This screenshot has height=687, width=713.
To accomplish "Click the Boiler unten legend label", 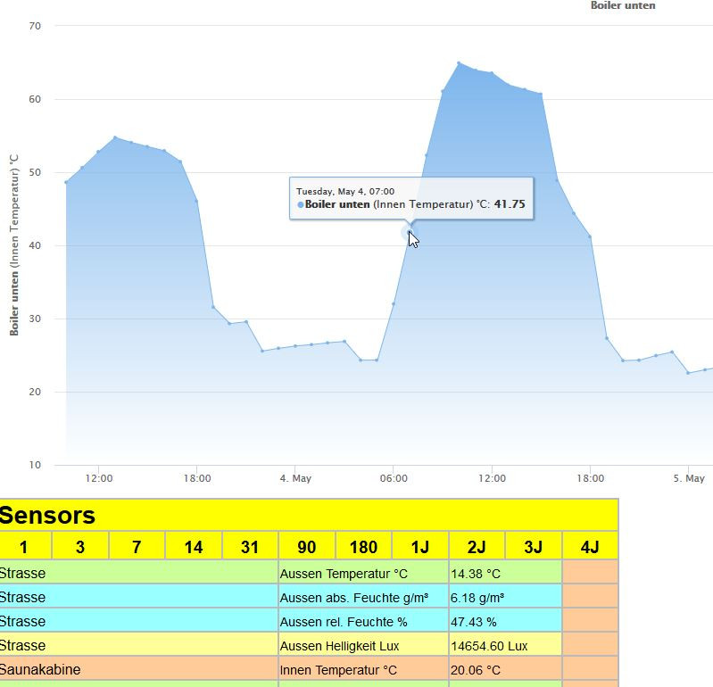I will [x=623, y=5].
